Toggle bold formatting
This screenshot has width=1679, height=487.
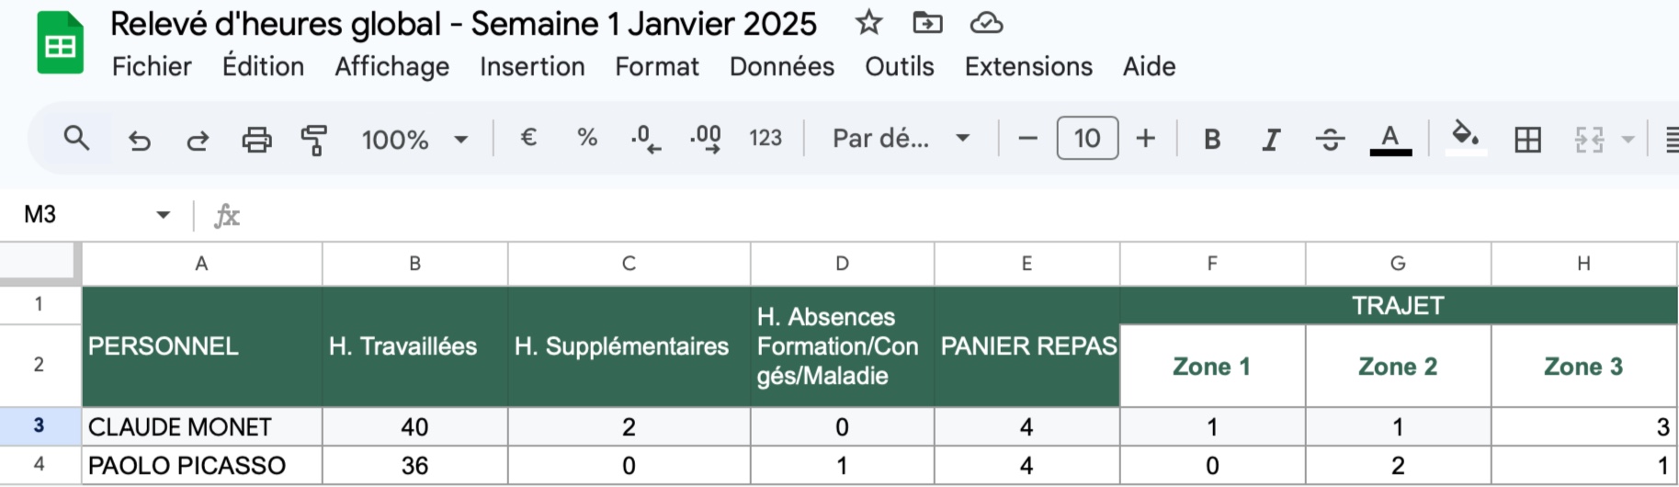click(x=1212, y=139)
